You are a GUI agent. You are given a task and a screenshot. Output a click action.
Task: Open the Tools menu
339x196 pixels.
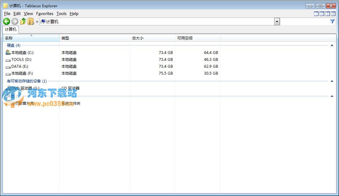[61, 13]
